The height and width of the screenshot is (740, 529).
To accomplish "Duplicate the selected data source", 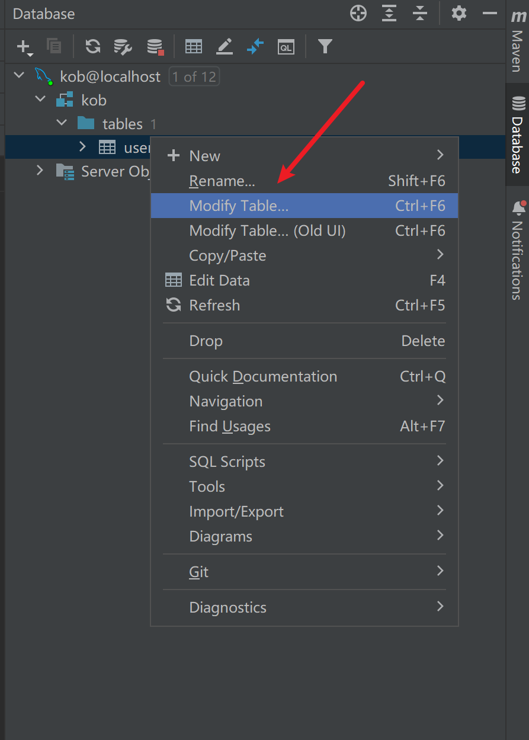I will point(54,46).
